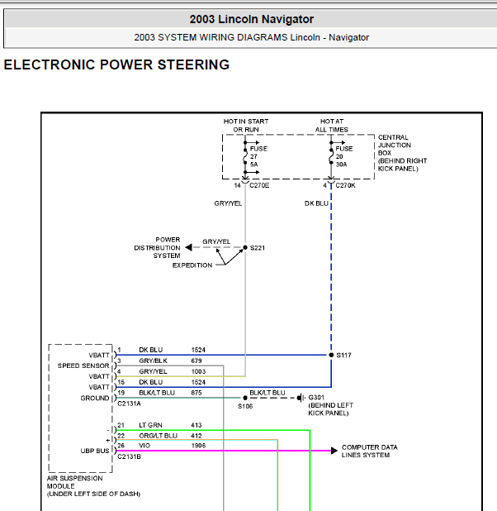
Task: Click circuit number 1906
Action: (198, 446)
